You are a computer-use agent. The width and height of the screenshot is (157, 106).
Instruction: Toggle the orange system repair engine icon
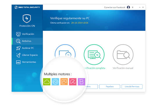tap(64, 82)
